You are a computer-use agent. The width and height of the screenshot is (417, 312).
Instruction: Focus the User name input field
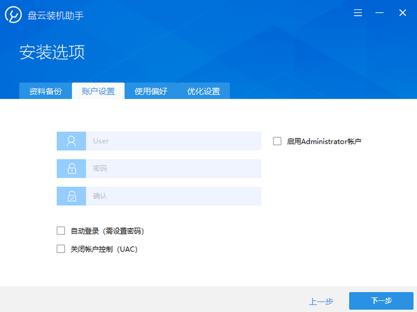coord(173,141)
